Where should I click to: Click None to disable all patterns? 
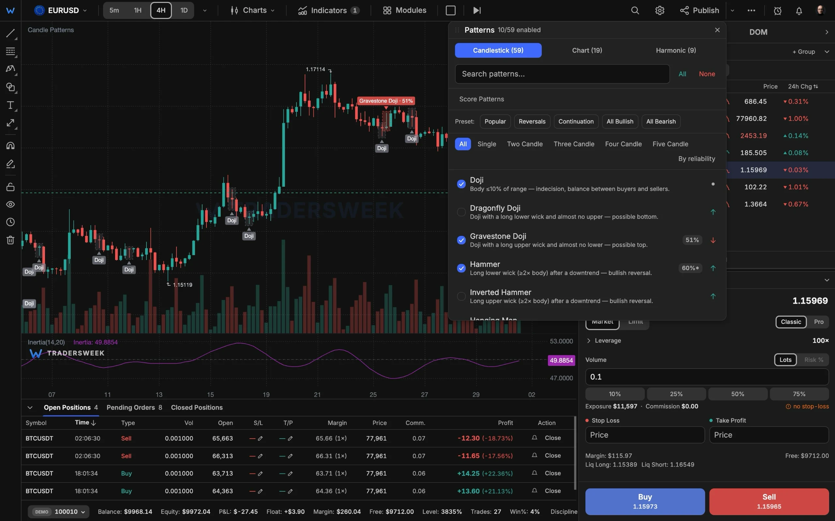(x=707, y=74)
